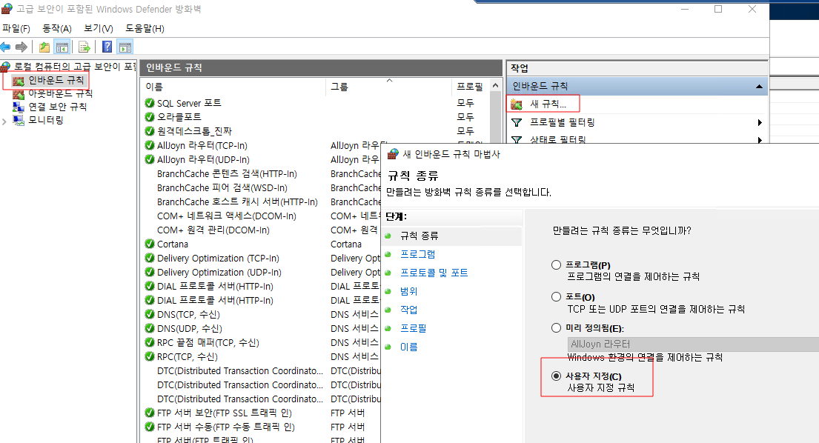Select the 미리 정의됨(E) radio button

(557, 328)
